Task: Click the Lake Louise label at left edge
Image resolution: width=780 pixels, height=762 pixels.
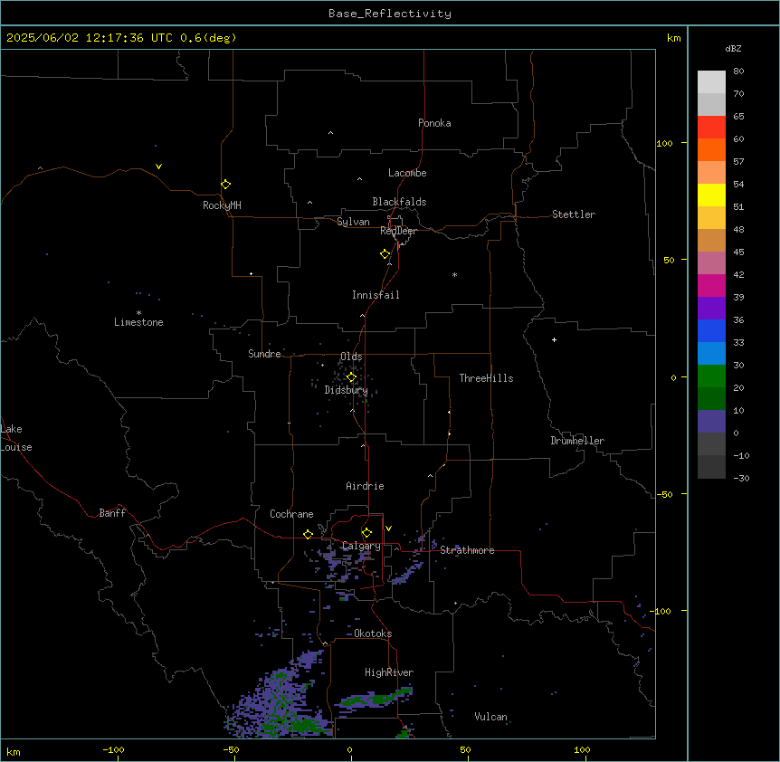Action: [16, 438]
